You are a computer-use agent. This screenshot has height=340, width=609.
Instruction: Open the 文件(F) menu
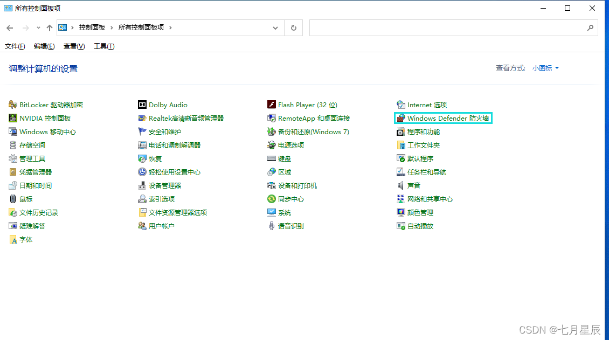[x=15, y=46]
